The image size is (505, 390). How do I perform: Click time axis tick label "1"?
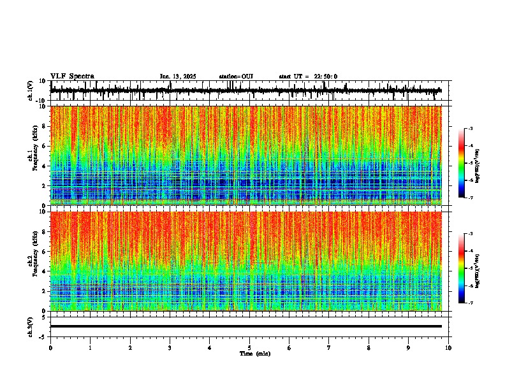[90, 348]
